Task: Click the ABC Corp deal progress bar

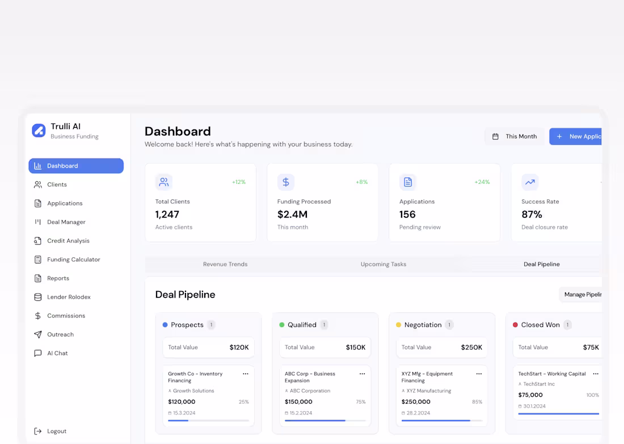Action: pos(324,420)
